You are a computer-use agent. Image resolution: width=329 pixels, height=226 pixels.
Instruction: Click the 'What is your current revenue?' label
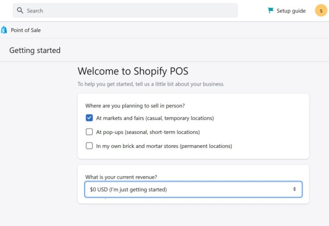click(121, 177)
